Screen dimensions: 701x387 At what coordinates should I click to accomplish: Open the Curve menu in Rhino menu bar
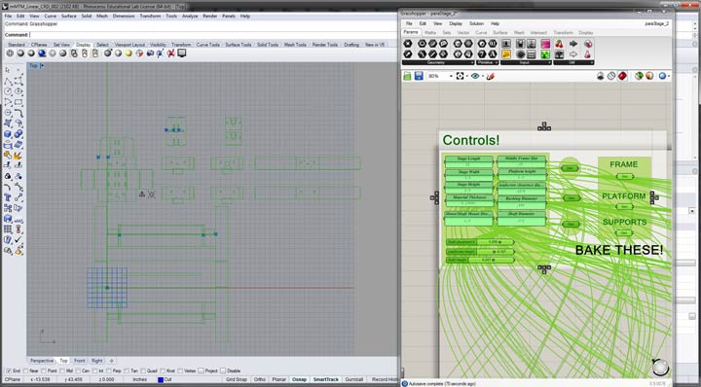50,17
